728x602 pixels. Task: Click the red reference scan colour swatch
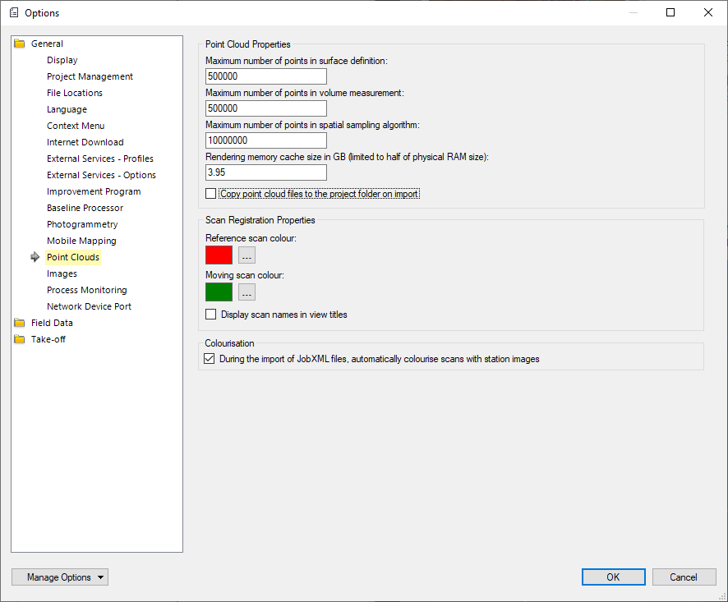219,255
